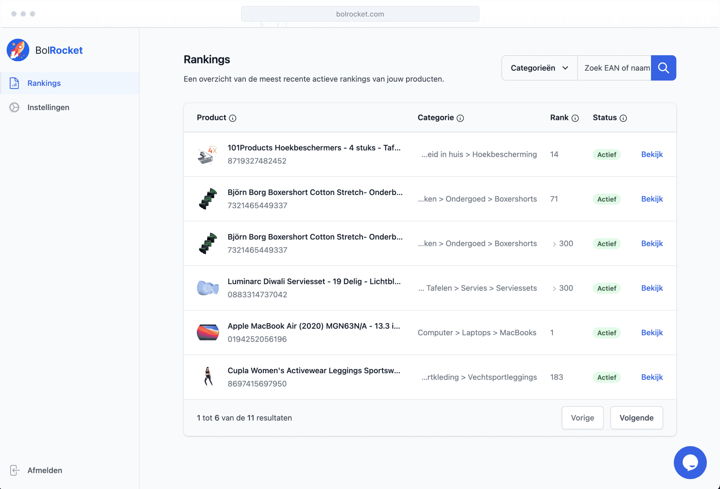This screenshot has width=720, height=489.
Task: Click EAN 0194252056196
Action: pyautogui.click(x=257, y=339)
